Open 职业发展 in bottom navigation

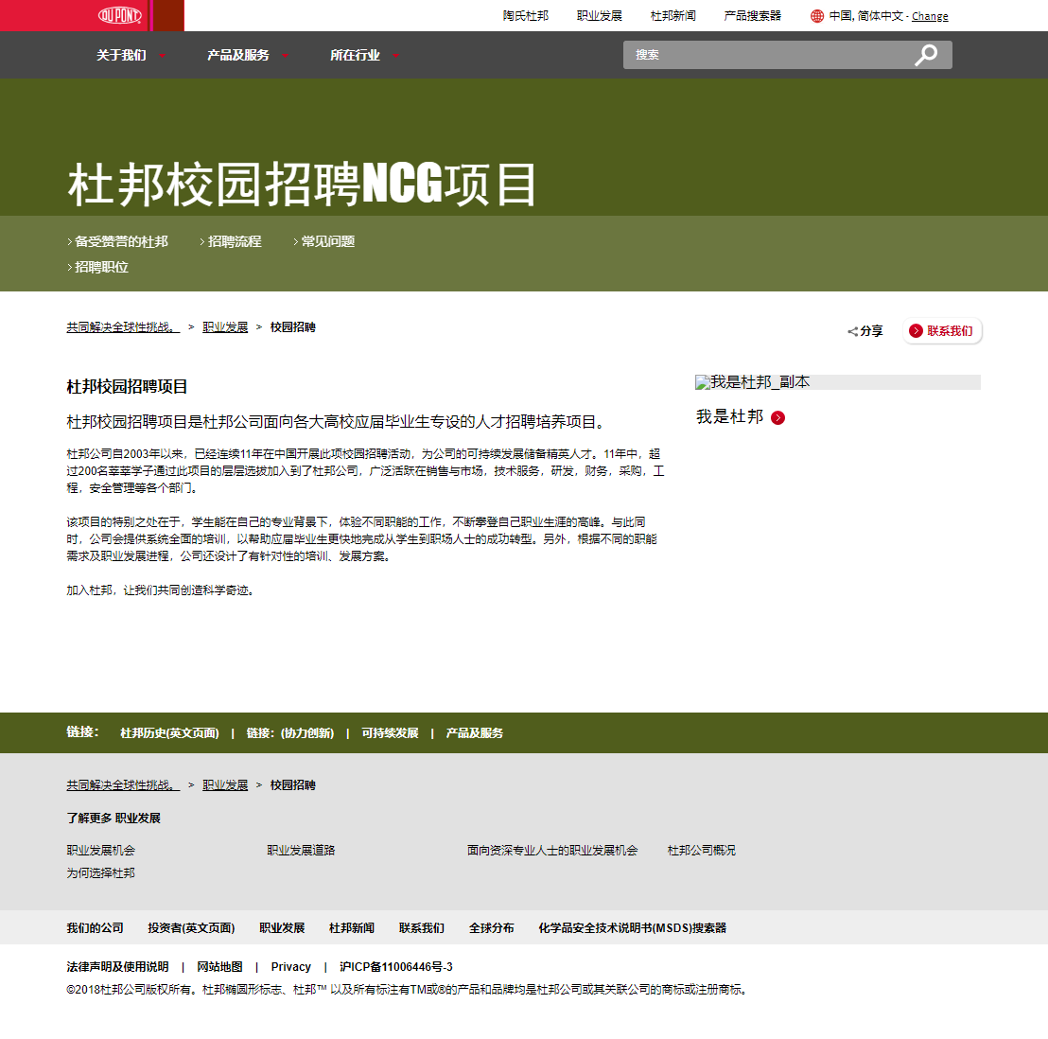click(282, 928)
